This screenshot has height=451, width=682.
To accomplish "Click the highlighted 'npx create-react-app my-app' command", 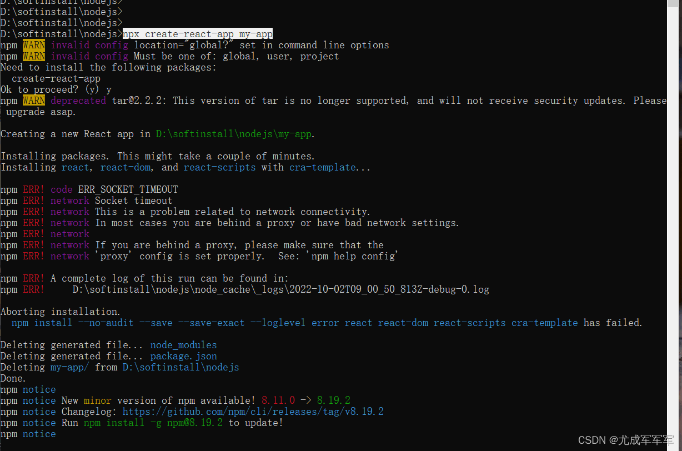I will tap(198, 34).
